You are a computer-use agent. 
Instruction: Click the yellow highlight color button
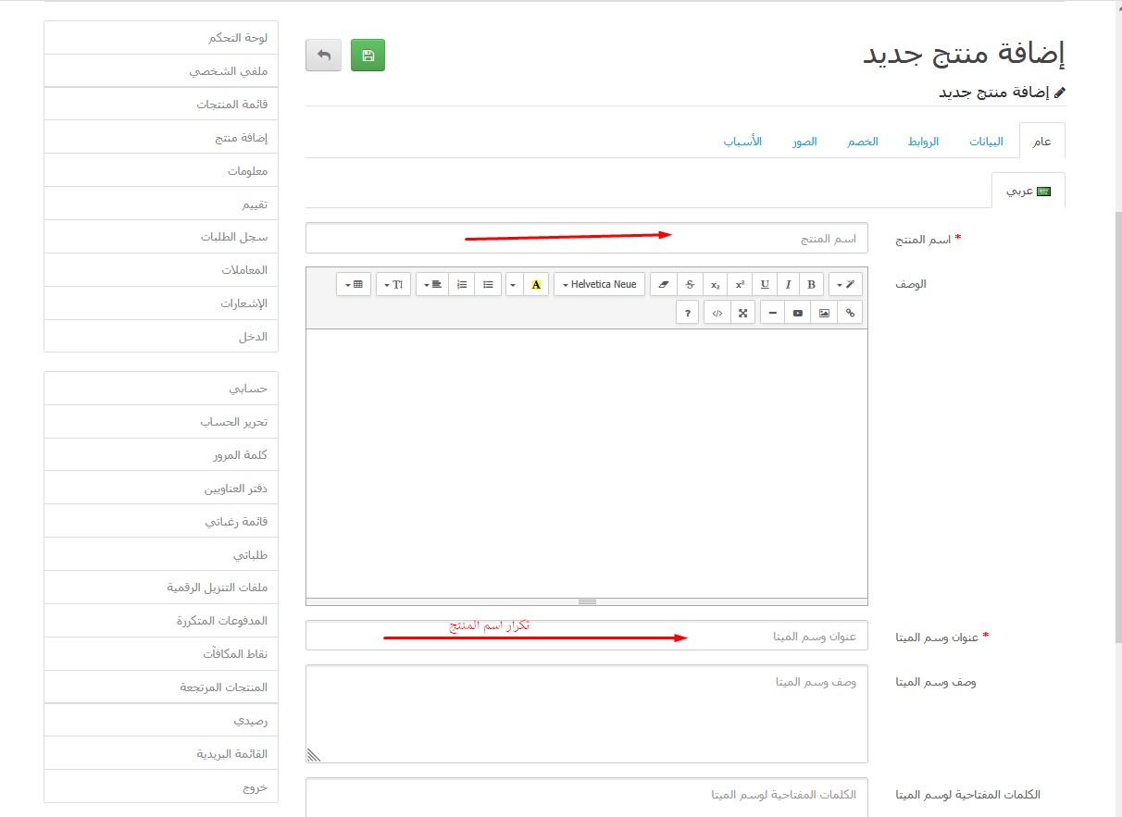[x=536, y=285]
